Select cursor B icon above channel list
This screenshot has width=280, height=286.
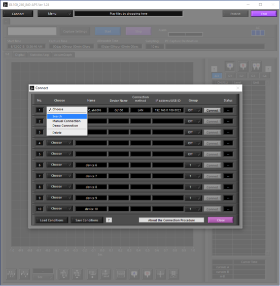[243, 66]
